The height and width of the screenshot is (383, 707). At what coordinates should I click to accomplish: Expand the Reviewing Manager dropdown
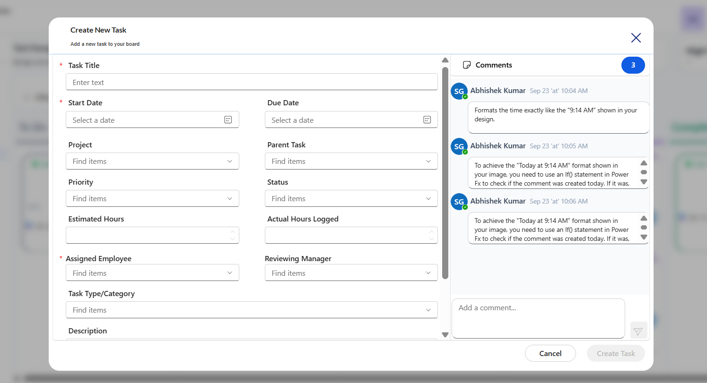428,273
